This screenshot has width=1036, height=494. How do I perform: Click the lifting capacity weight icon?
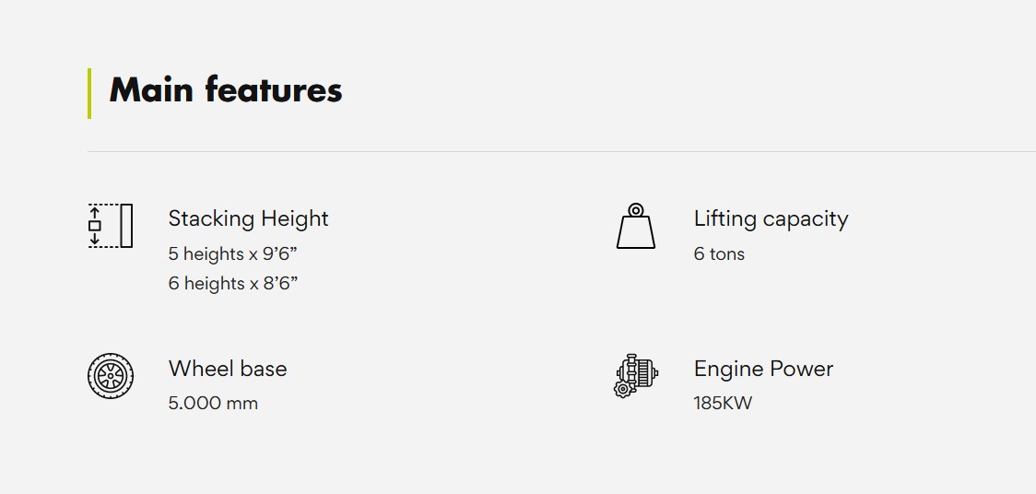[635, 227]
